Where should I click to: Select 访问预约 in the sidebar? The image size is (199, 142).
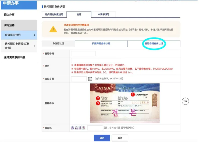tap(19, 25)
